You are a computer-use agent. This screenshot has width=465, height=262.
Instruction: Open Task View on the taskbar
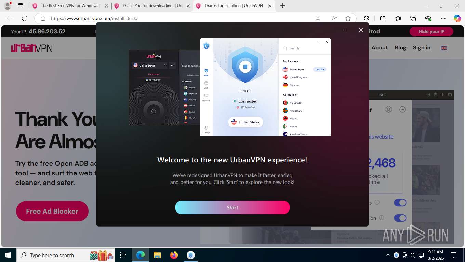click(123, 255)
